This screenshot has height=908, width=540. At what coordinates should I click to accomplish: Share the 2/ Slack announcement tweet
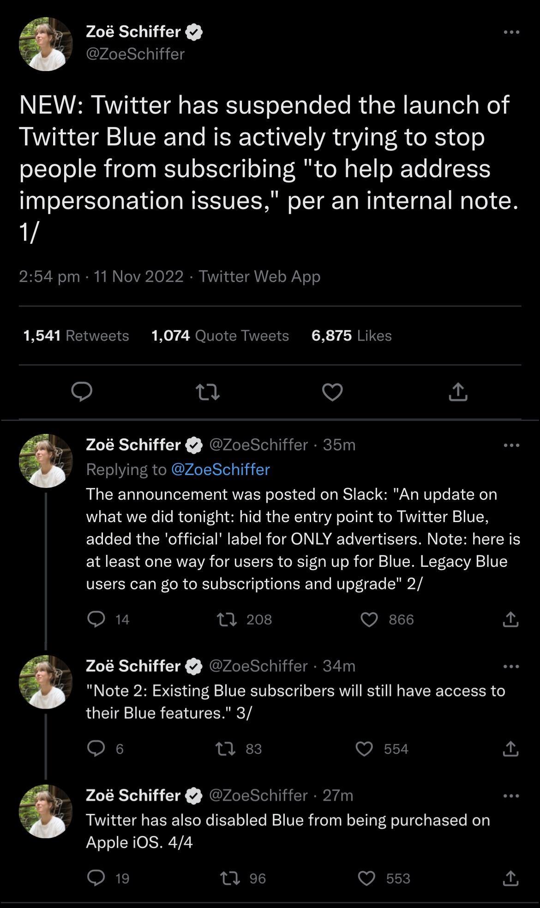(510, 619)
